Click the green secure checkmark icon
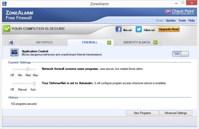Image resolution: width=199 pixels, height=129 pixels. 7,28
